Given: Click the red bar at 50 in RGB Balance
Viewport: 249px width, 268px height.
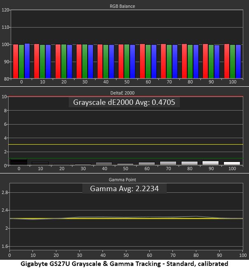Looking at the screenshot, I should 121,61.
